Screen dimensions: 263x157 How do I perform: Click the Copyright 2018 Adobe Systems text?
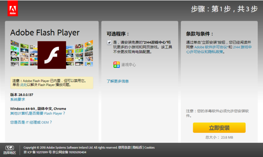pyautogui.click(x=70, y=148)
